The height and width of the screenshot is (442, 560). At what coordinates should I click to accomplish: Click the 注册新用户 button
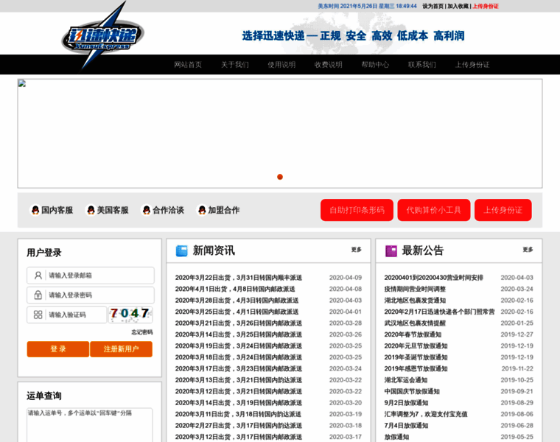point(121,349)
